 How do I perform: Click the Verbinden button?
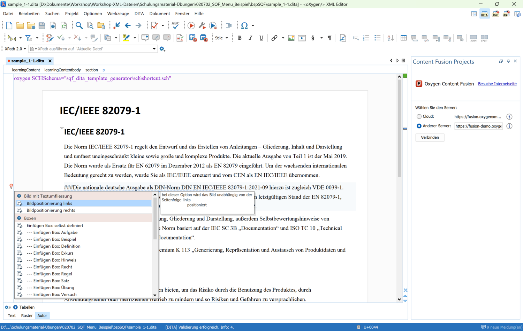pyautogui.click(x=430, y=137)
